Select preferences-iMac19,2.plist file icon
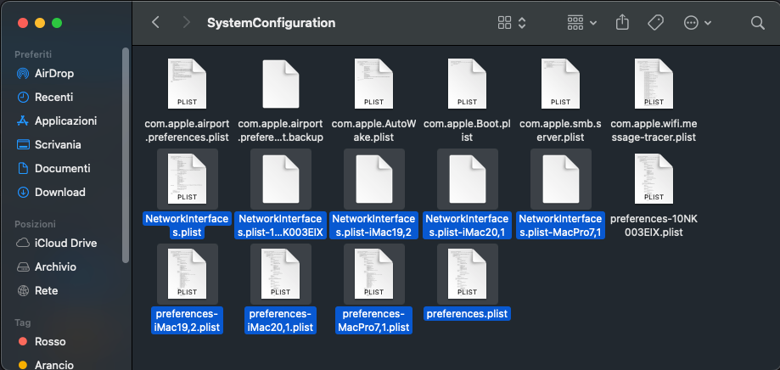Image resolution: width=780 pixels, height=370 pixels. pyautogui.click(x=187, y=273)
